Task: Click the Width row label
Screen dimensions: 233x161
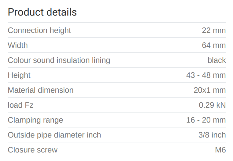Action: 18,45
